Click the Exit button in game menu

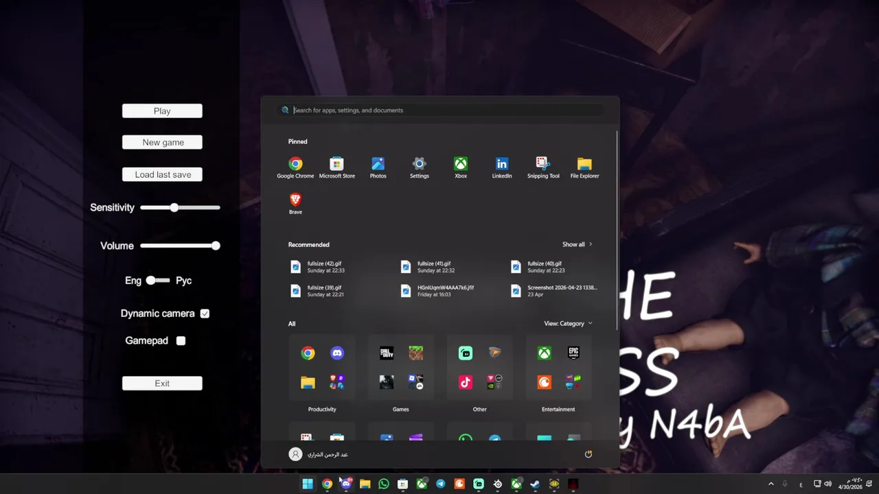(162, 384)
